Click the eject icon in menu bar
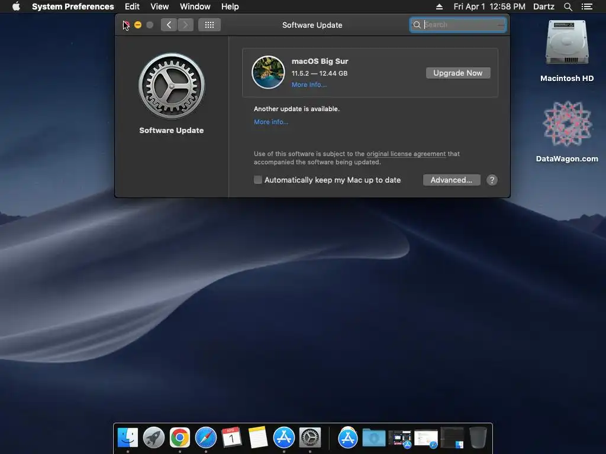 pyautogui.click(x=439, y=7)
